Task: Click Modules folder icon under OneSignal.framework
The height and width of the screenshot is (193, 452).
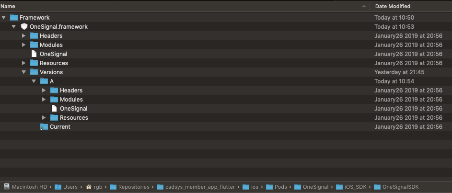Action: (x=34, y=45)
